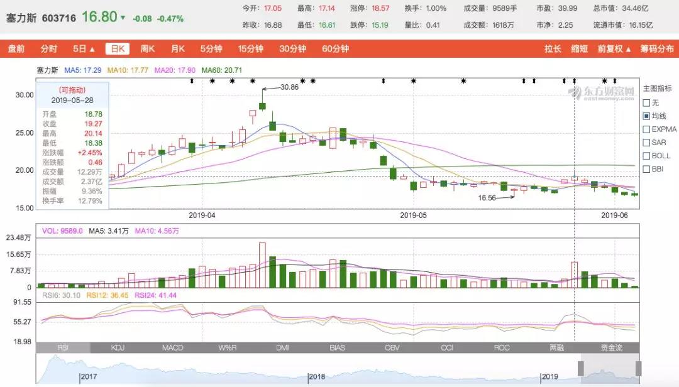Select the OBV indicator tab
The height and width of the screenshot is (387, 679).
click(x=392, y=347)
